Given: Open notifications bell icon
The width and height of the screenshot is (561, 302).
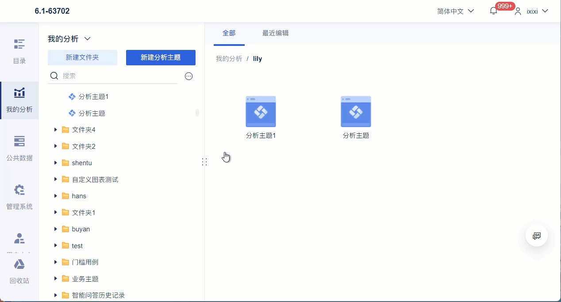Looking at the screenshot, I should [x=494, y=11].
